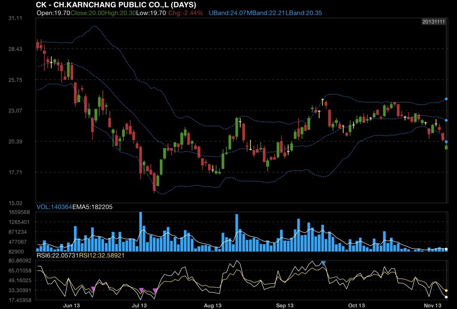Click the Aug 13 date axis label
Screen dimensions: 457x309
212,305
